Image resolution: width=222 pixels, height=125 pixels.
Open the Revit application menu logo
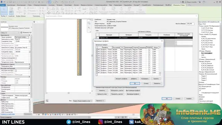[x=2, y=2]
